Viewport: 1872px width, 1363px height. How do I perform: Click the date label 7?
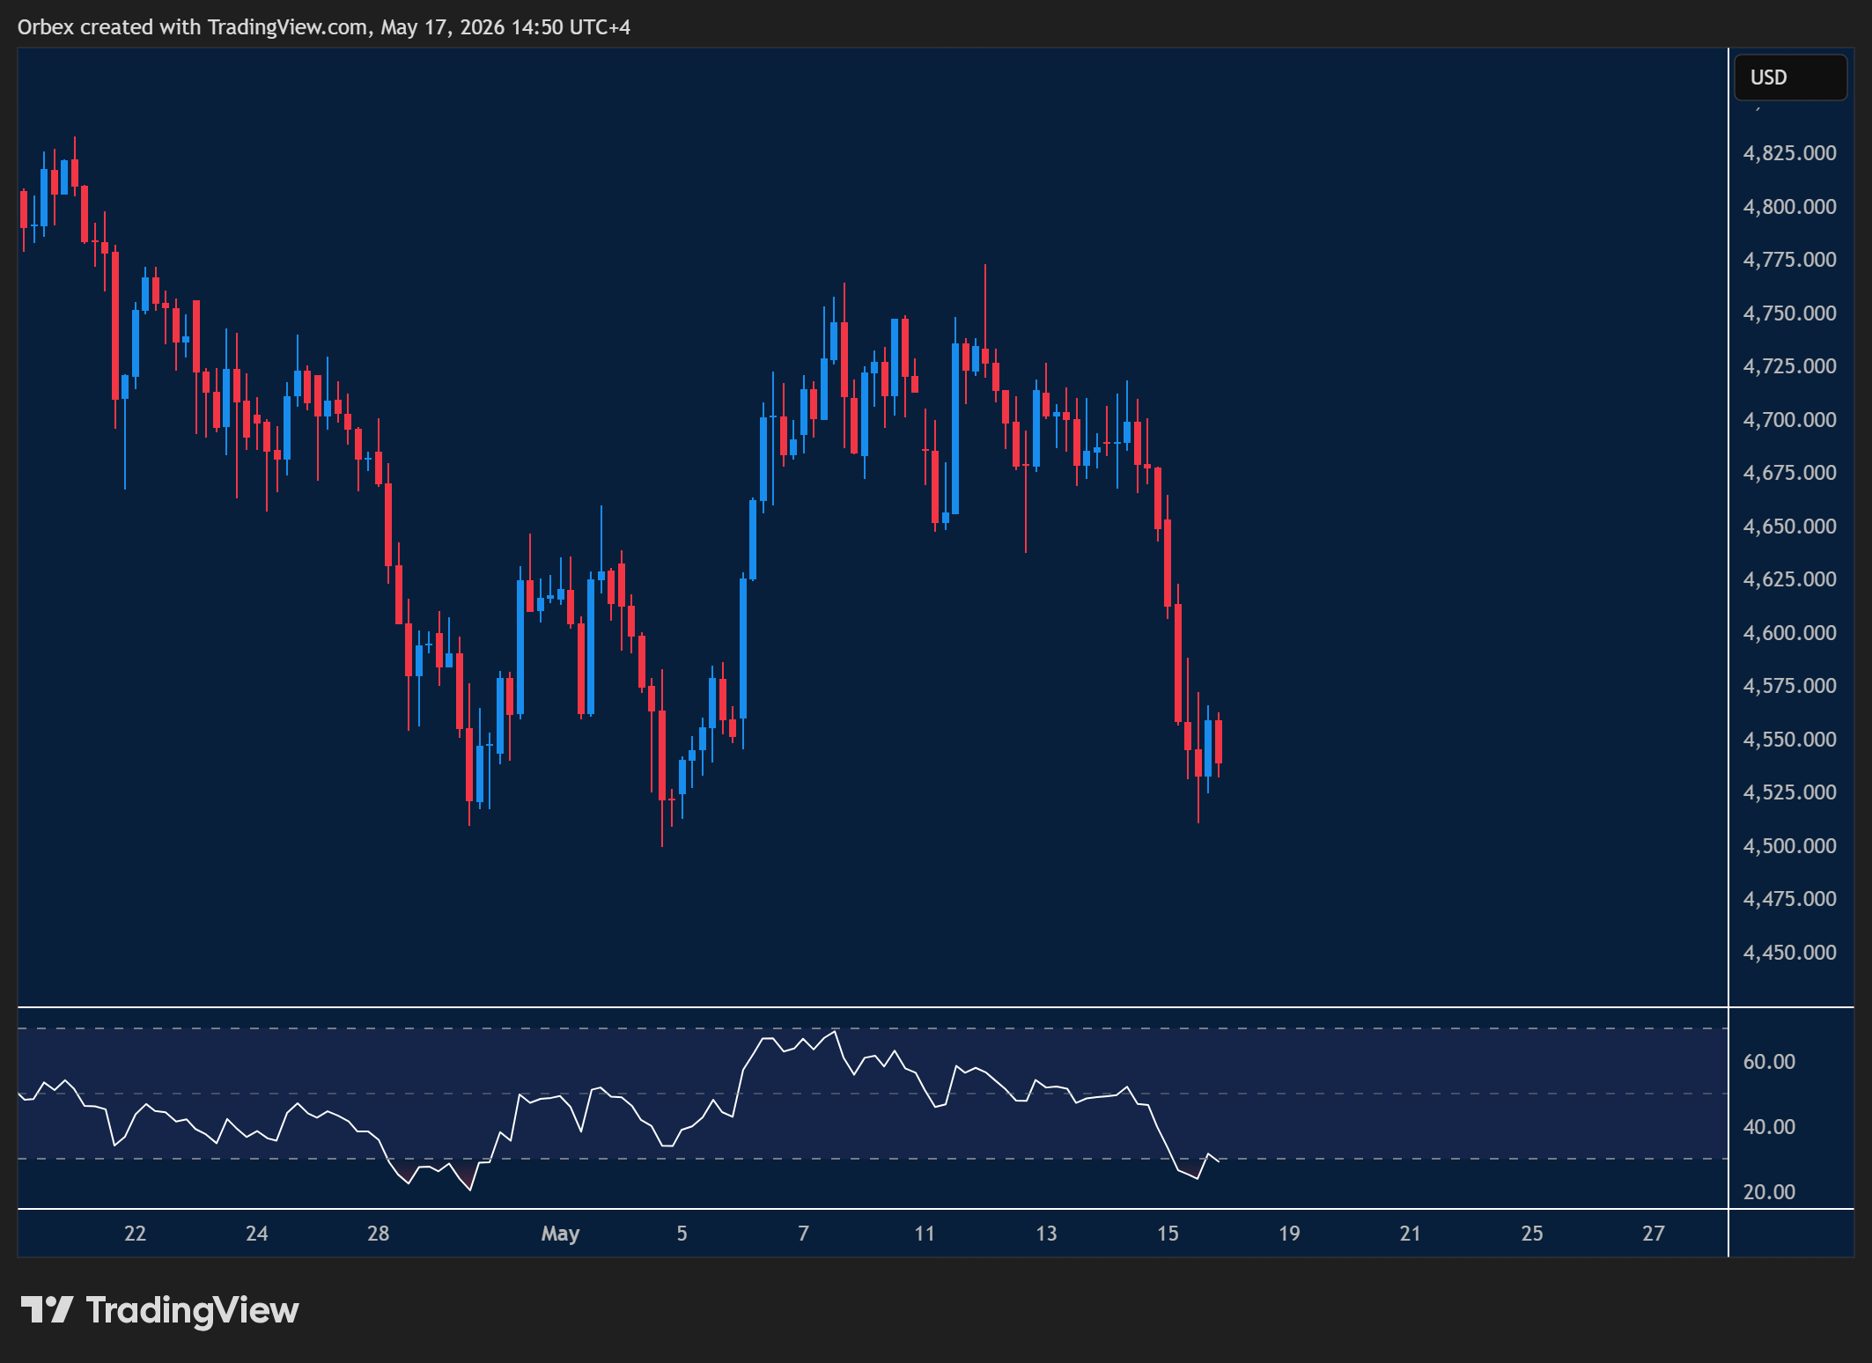click(x=803, y=1234)
